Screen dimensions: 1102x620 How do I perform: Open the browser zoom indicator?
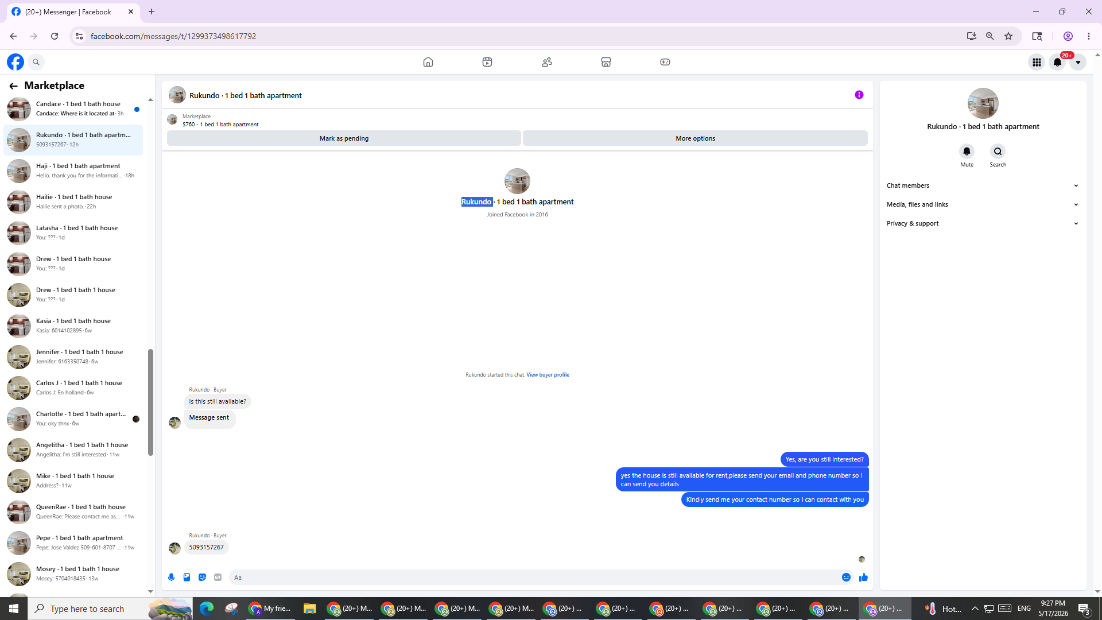pyautogui.click(x=990, y=36)
